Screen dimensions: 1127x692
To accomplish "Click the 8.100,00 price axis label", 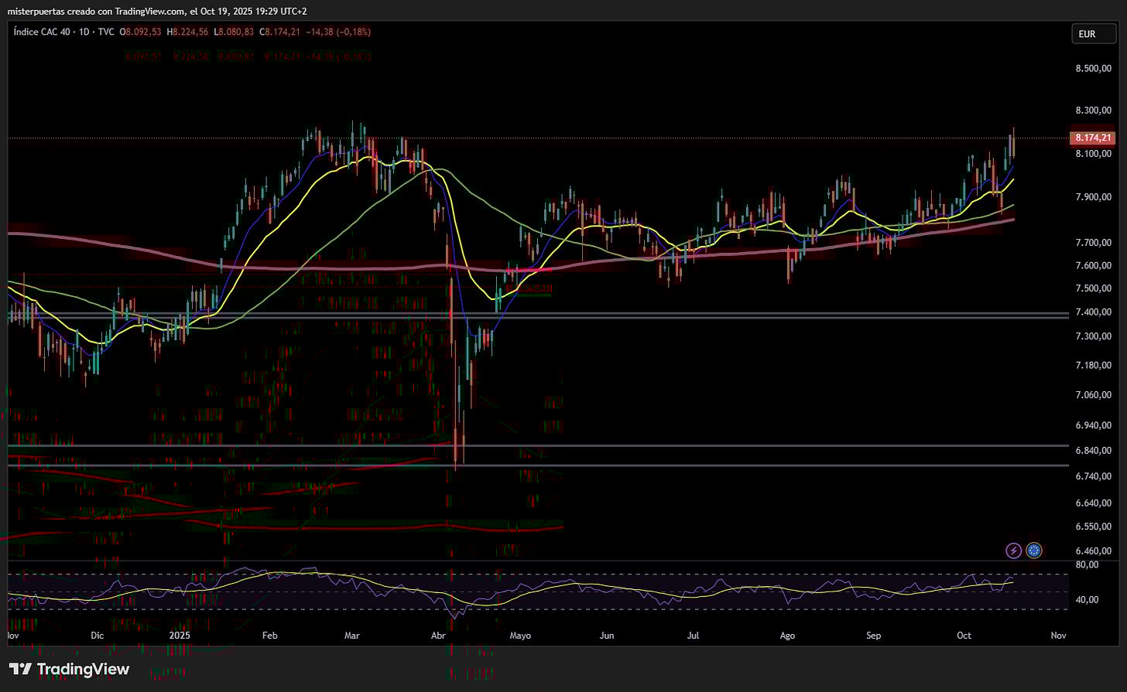I will pyautogui.click(x=1092, y=155).
